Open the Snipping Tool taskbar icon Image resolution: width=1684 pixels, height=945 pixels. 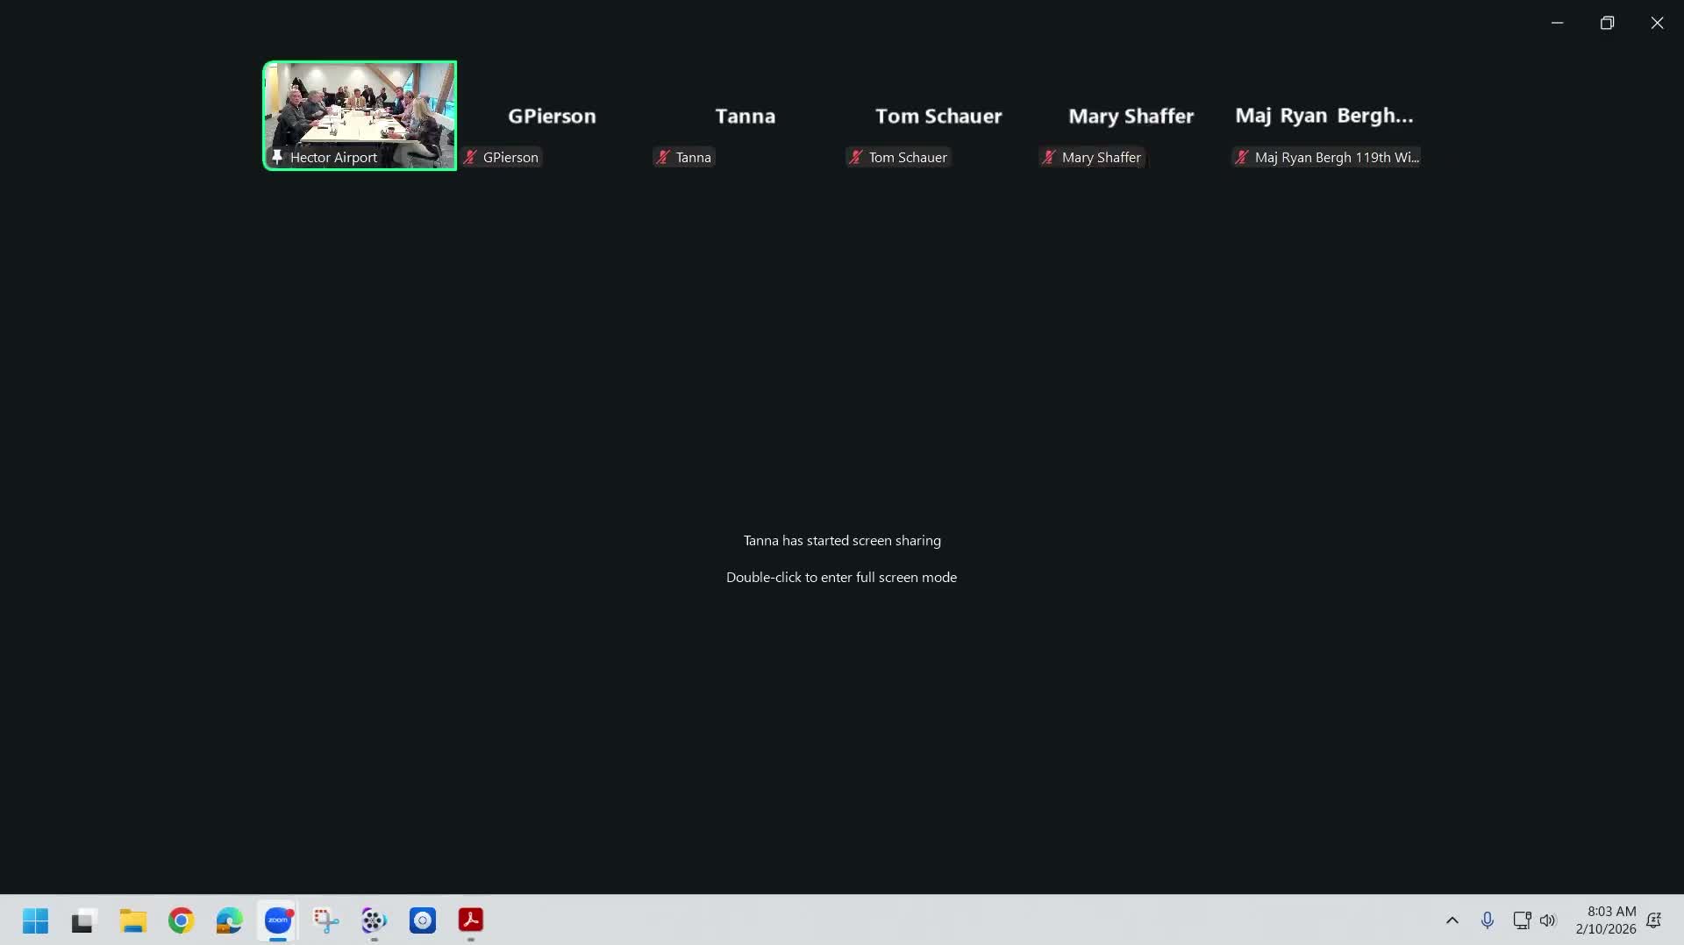(326, 920)
